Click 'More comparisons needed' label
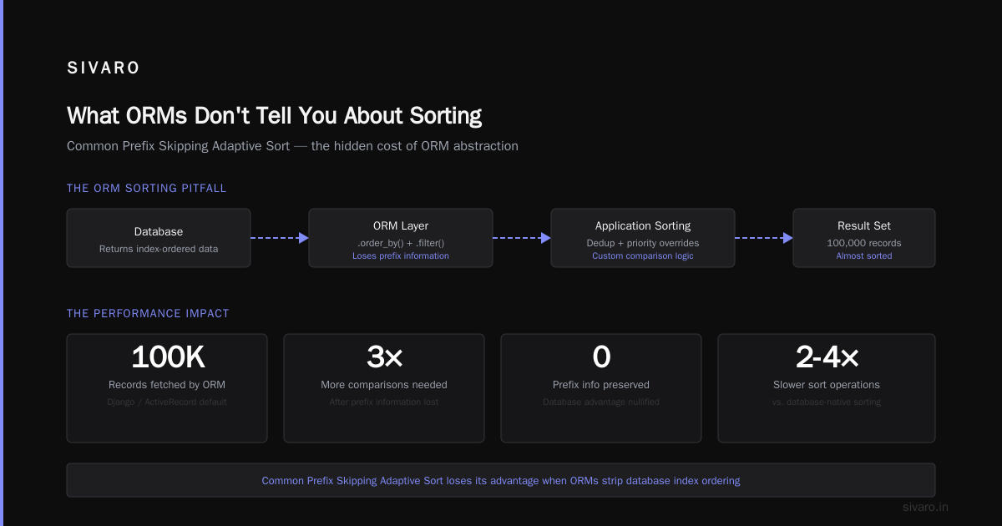The image size is (1002, 526). 384,385
